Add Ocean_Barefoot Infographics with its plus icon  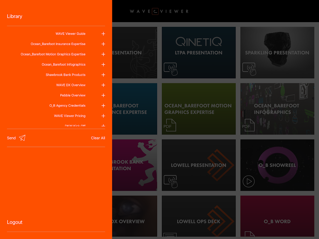pyautogui.click(x=103, y=65)
